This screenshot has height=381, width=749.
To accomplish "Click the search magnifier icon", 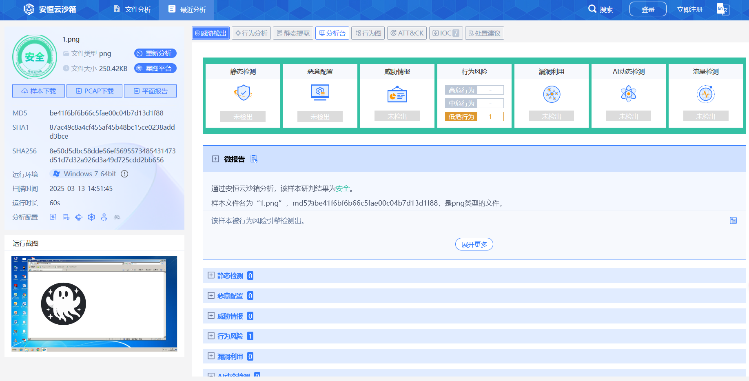I will coord(592,9).
